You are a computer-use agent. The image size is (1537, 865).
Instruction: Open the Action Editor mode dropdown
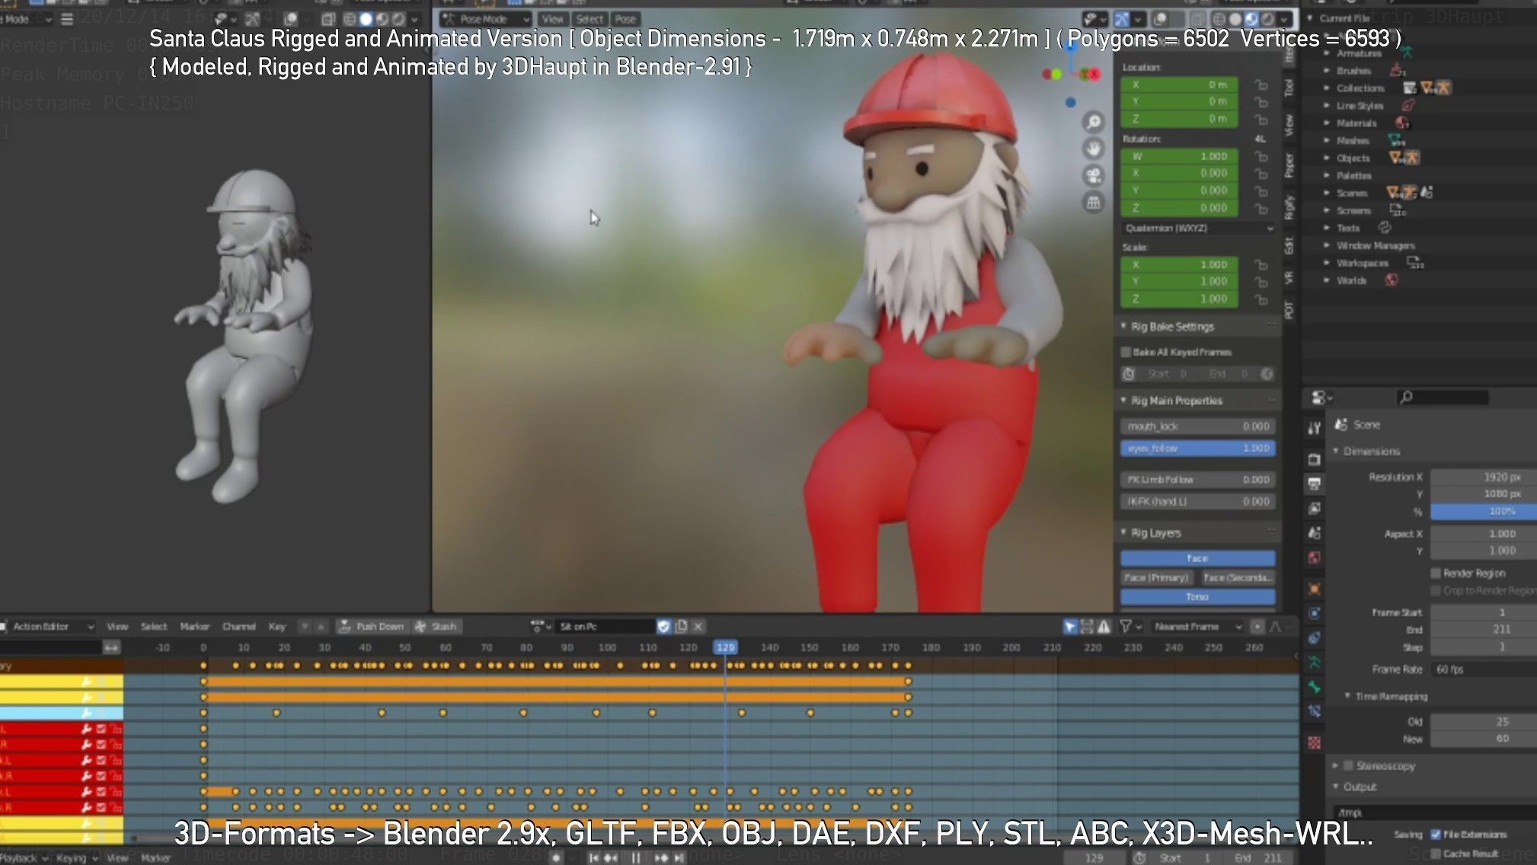[47, 626]
